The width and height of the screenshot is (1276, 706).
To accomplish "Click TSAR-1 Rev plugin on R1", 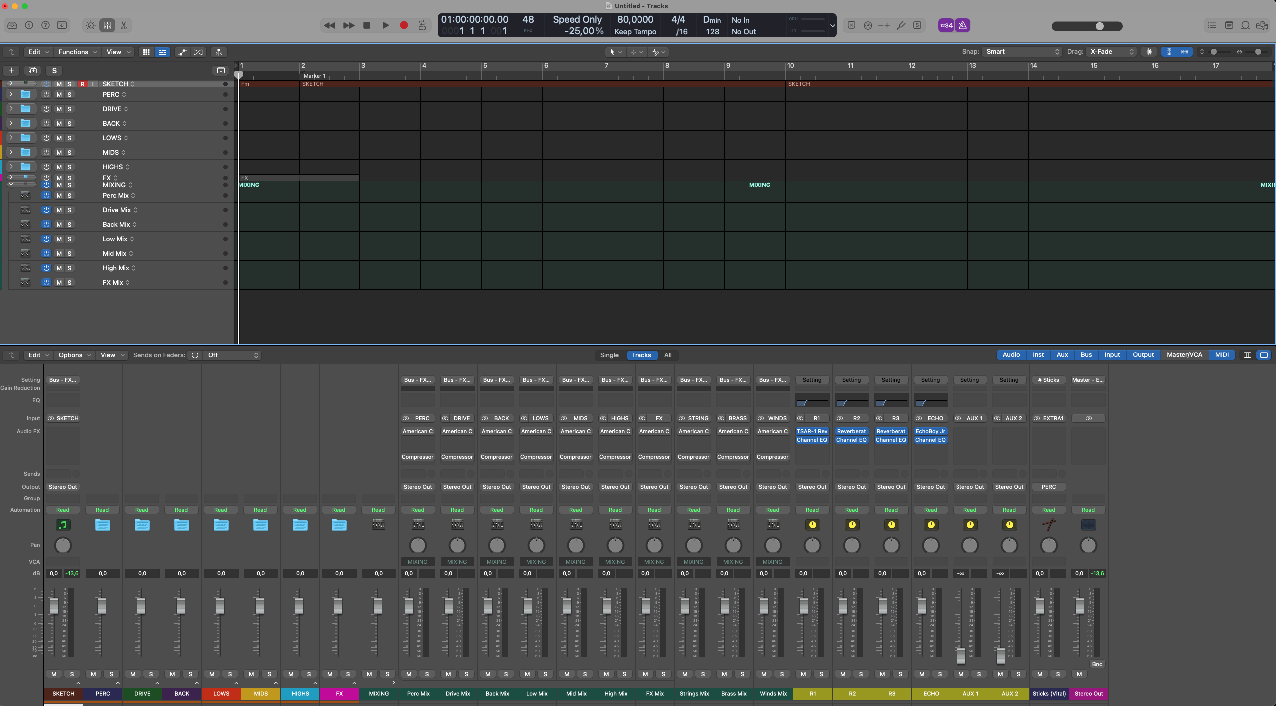I will (812, 431).
